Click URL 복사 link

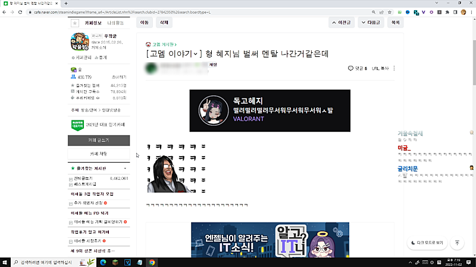[x=380, y=68]
